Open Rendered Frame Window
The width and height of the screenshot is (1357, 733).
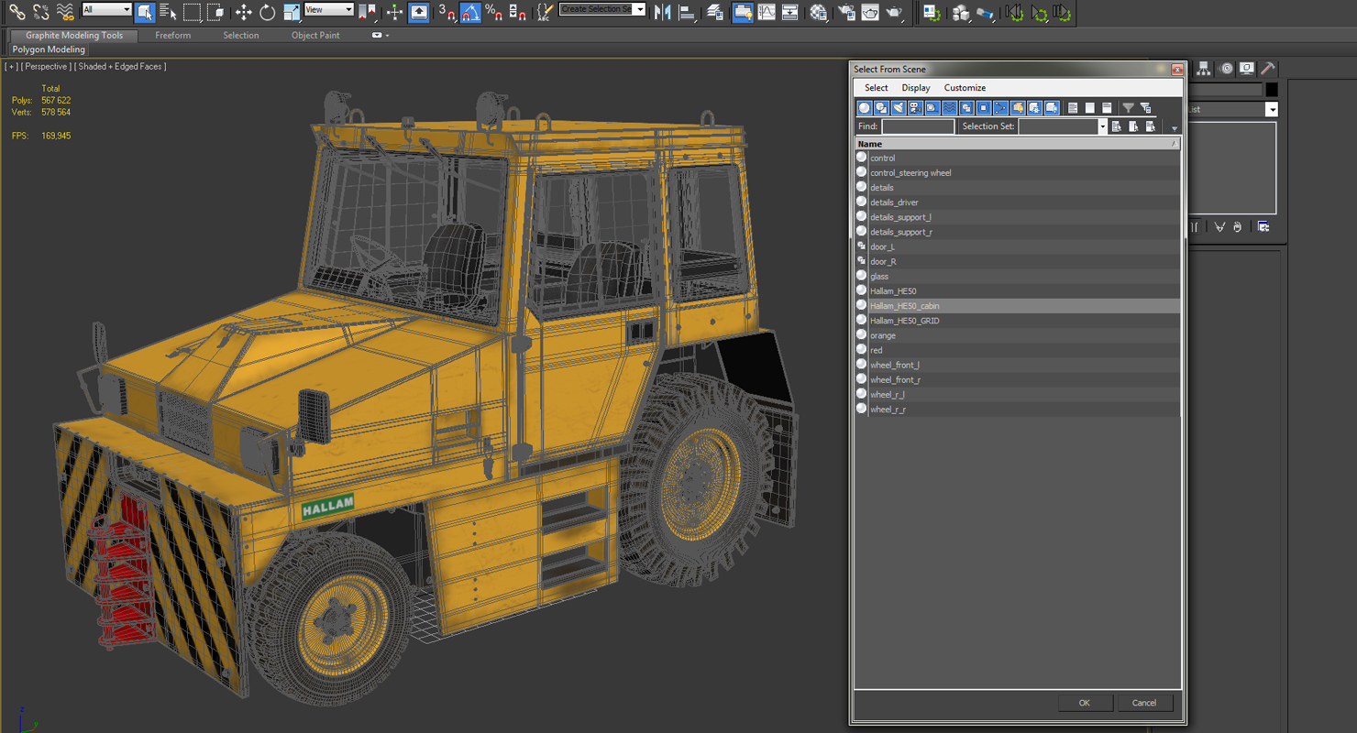(870, 12)
